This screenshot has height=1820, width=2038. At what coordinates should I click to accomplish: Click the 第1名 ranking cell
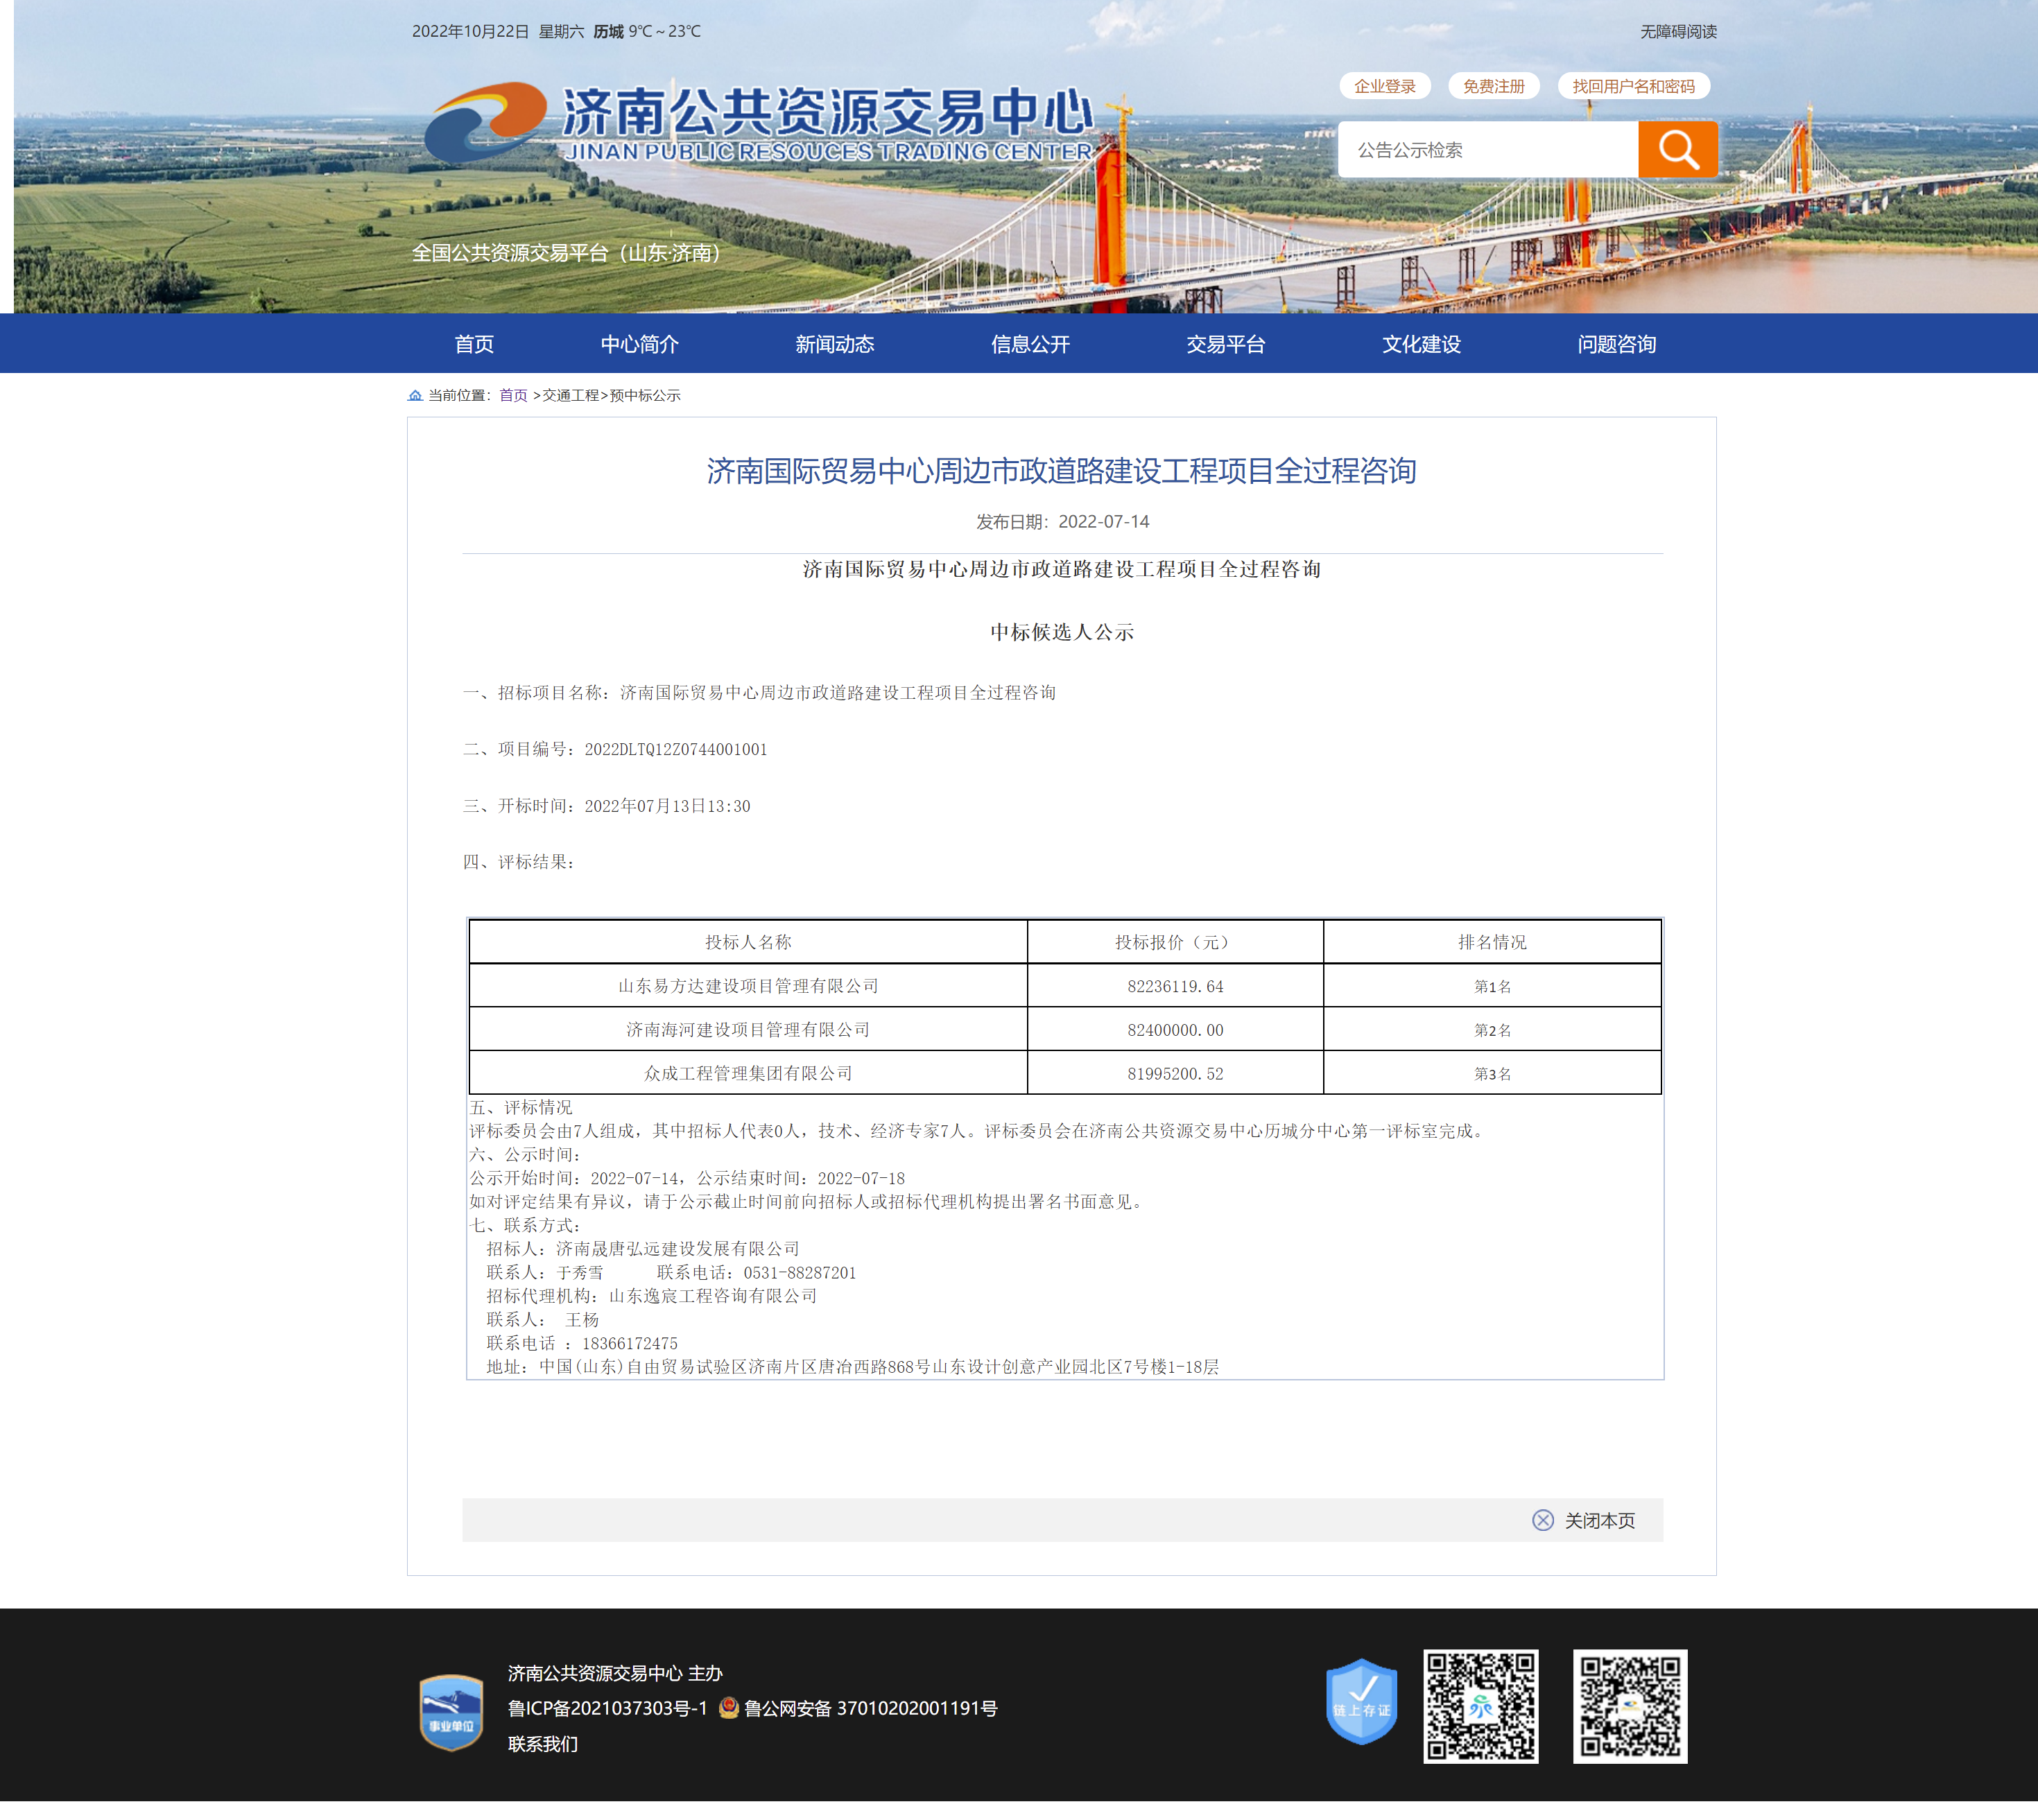tap(1492, 986)
